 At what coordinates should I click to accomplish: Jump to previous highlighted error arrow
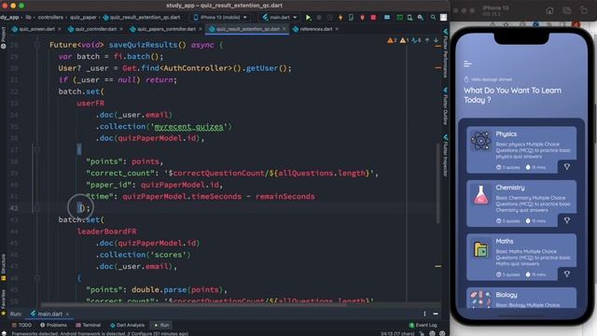coord(427,40)
